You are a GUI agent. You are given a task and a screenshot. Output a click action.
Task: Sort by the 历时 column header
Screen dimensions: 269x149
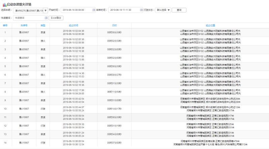[x=114, y=25]
